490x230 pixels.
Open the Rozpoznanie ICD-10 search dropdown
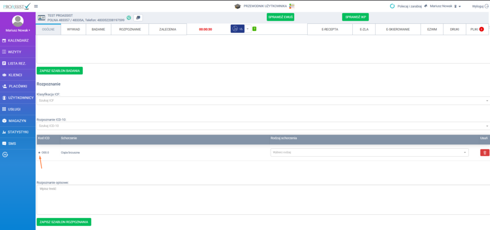pyautogui.click(x=262, y=126)
